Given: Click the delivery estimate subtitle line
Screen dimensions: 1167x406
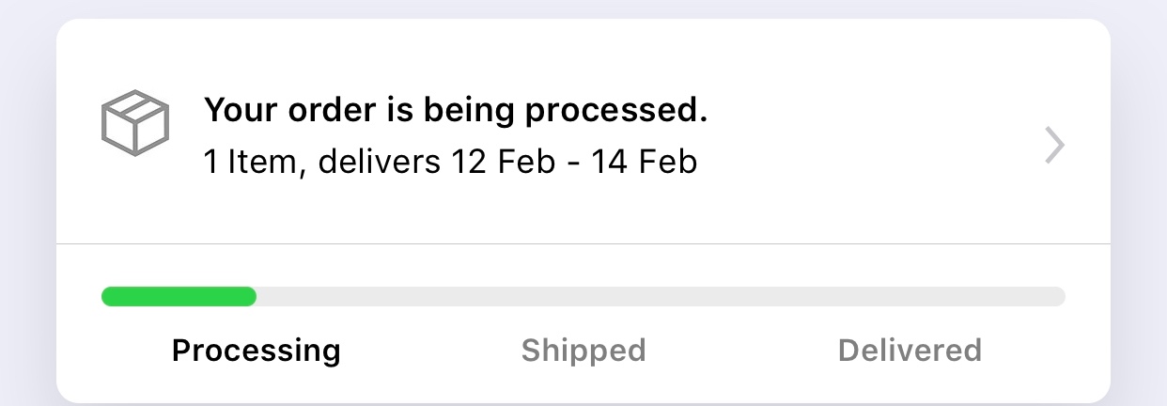Looking at the screenshot, I should pos(450,163).
